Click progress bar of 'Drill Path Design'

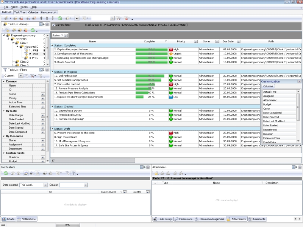tap(151, 76)
